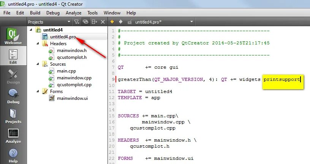Viewport: 310px width, 164px height.
Task: Click line number 9 in gutter
Action: point(113,79)
